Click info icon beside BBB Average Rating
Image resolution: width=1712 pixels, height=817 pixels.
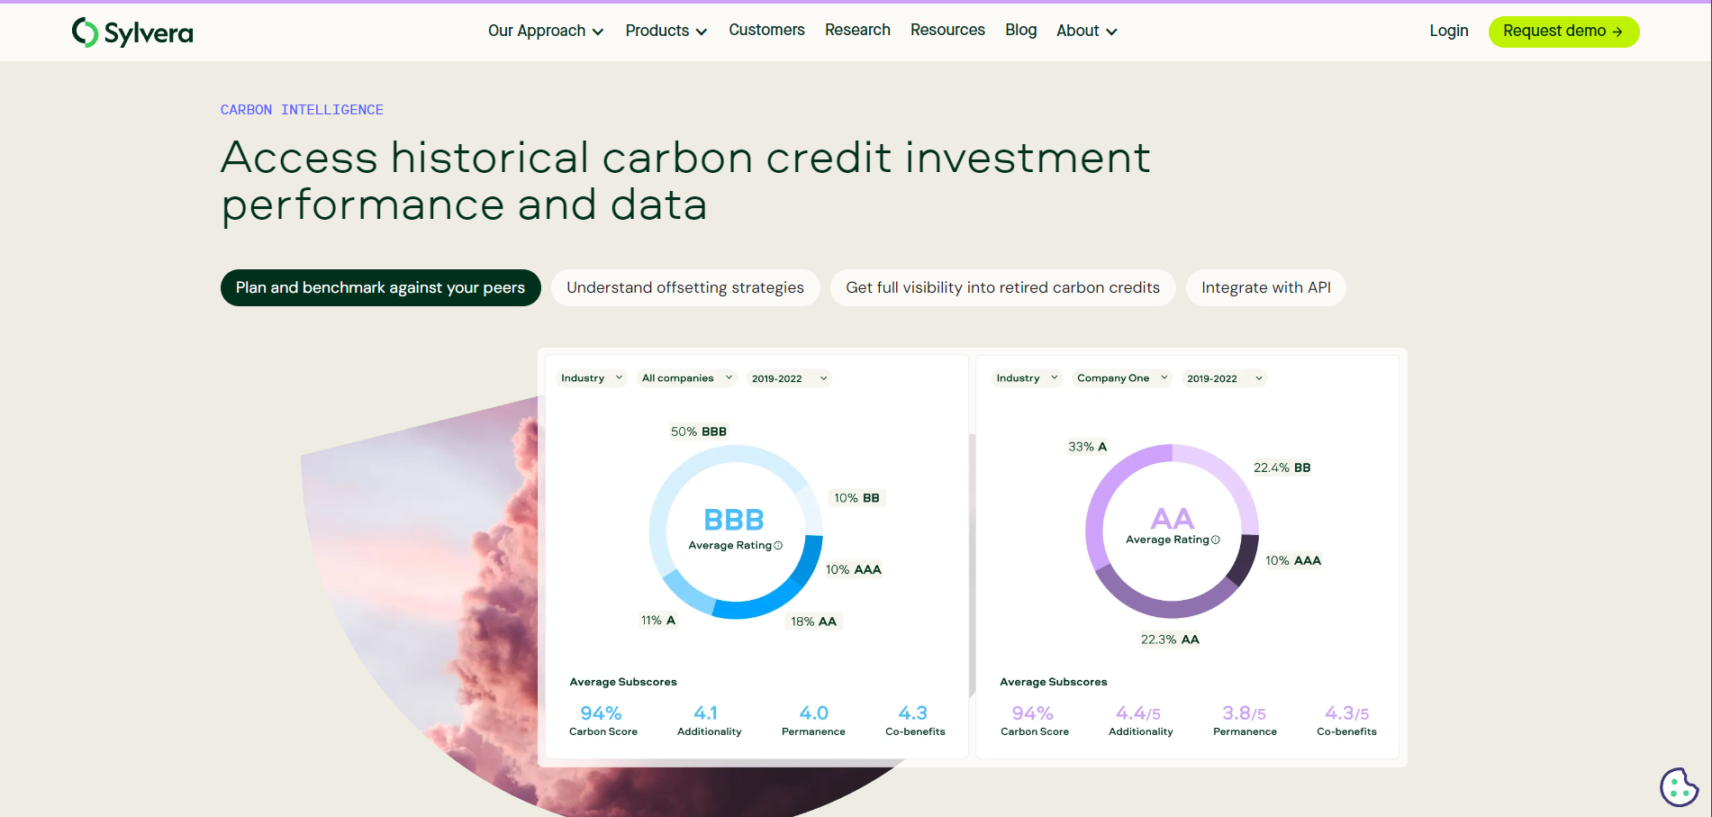pos(778,546)
